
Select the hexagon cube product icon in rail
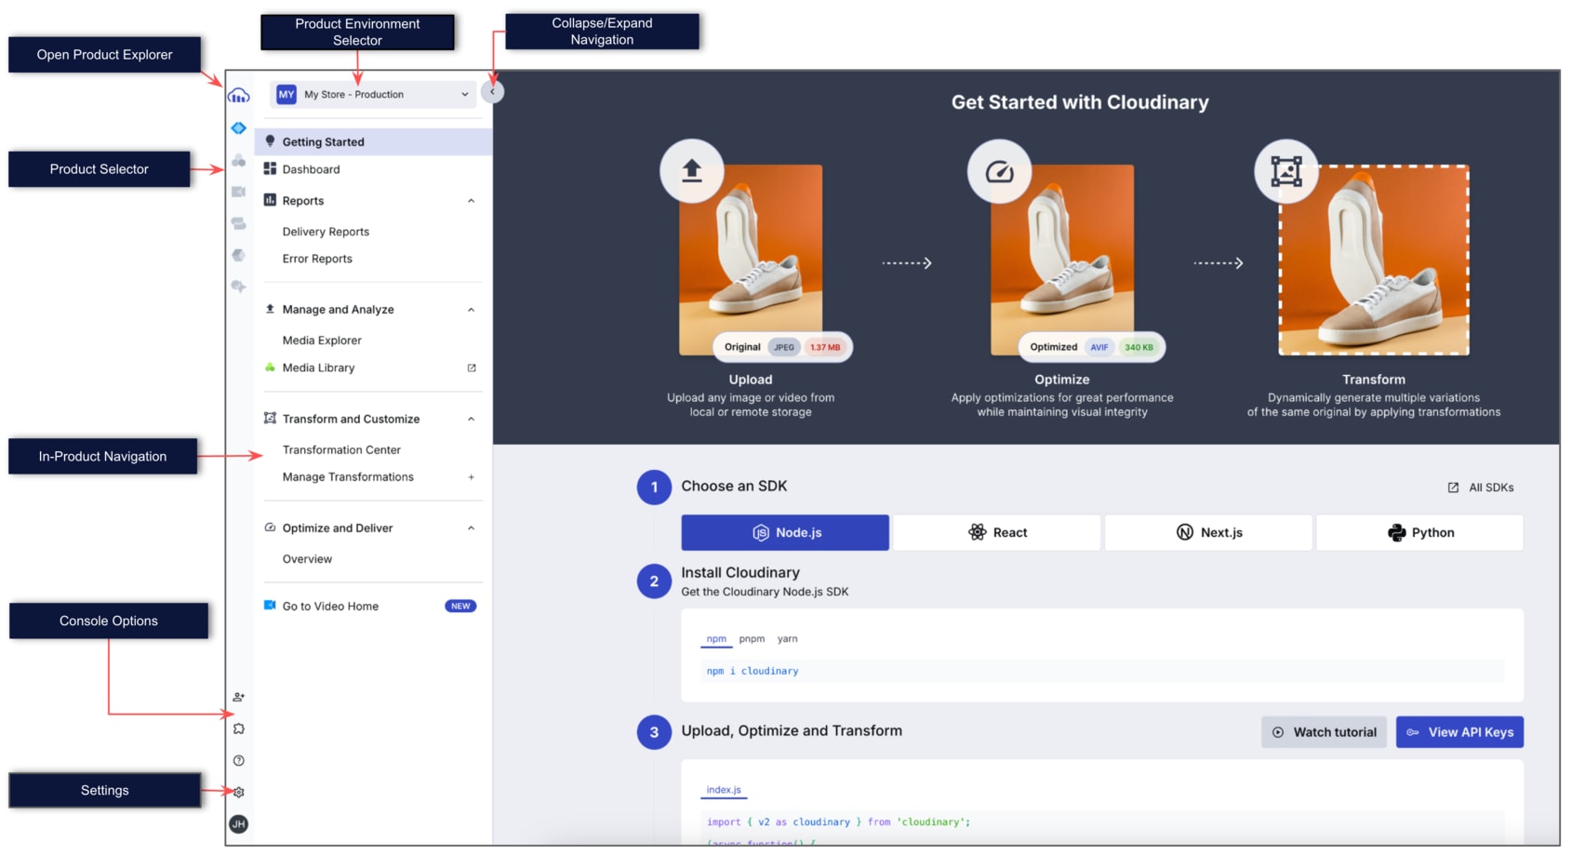pos(239,255)
